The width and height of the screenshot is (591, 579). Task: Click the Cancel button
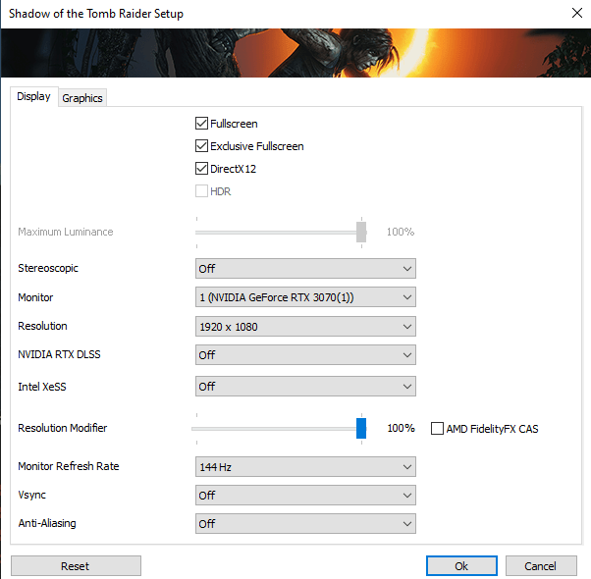[x=541, y=566]
